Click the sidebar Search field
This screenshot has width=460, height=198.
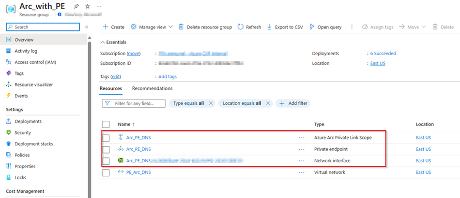43,27
